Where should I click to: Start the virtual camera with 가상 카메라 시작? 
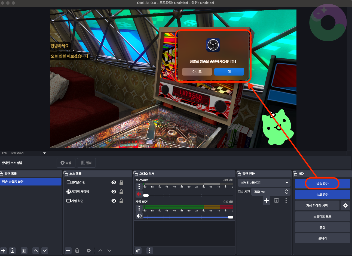(317, 205)
